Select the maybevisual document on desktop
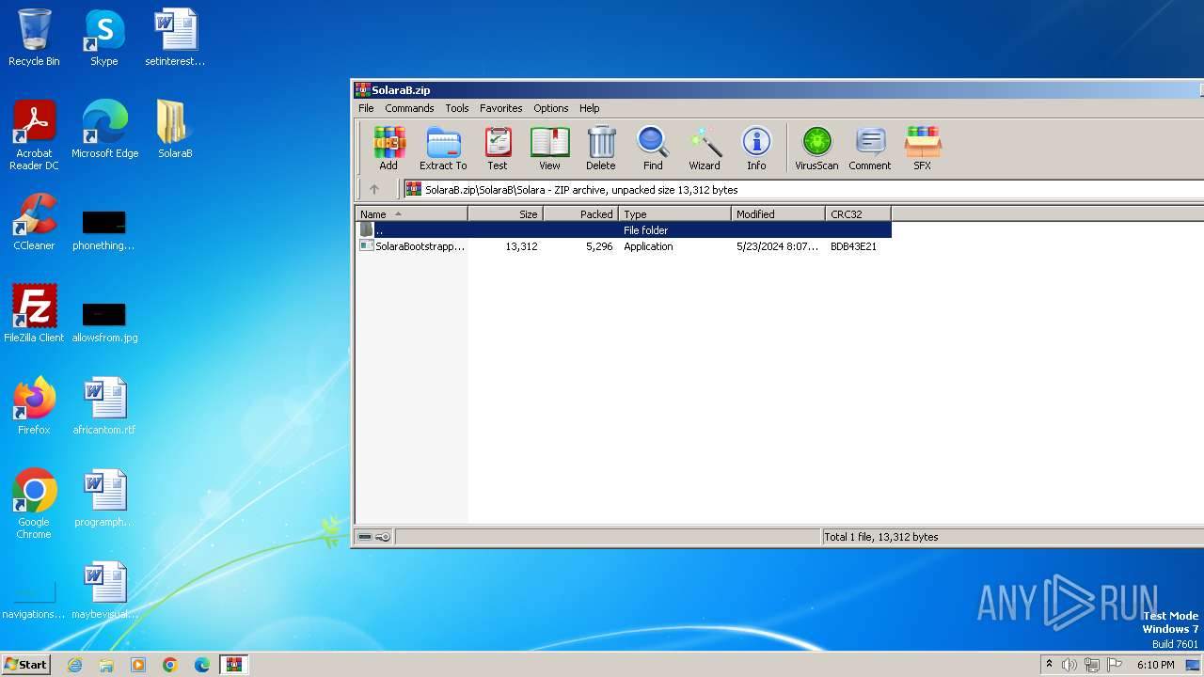Image resolution: width=1204 pixels, height=677 pixels. coord(104,590)
